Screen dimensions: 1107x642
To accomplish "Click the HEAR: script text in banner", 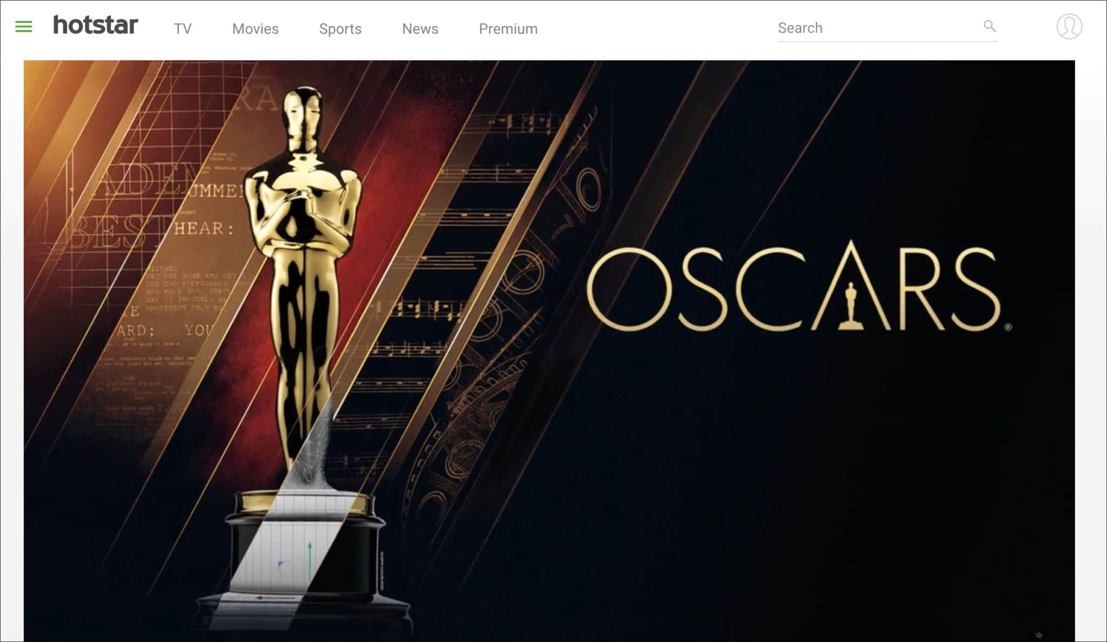I will click(204, 229).
